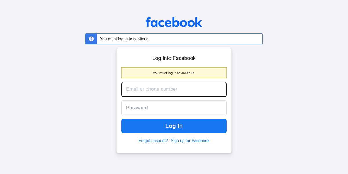Create a new account via the Sign up link
Image resolution: width=348 pixels, height=174 pixels.
tap(190, 141)
